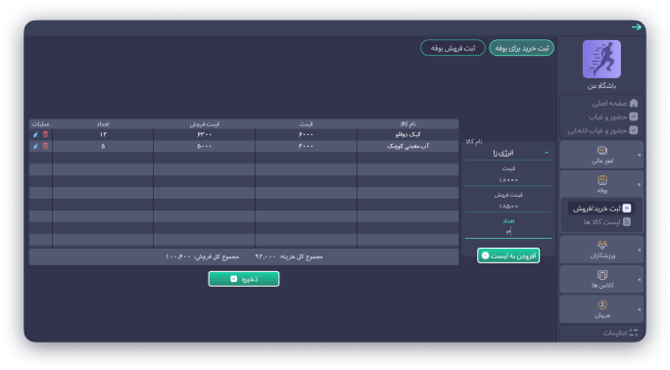Image resolution: width=670 pixels, height=370 pixels.
Task: Expand the ورزشکاران sidebar section
Action: 601,250
